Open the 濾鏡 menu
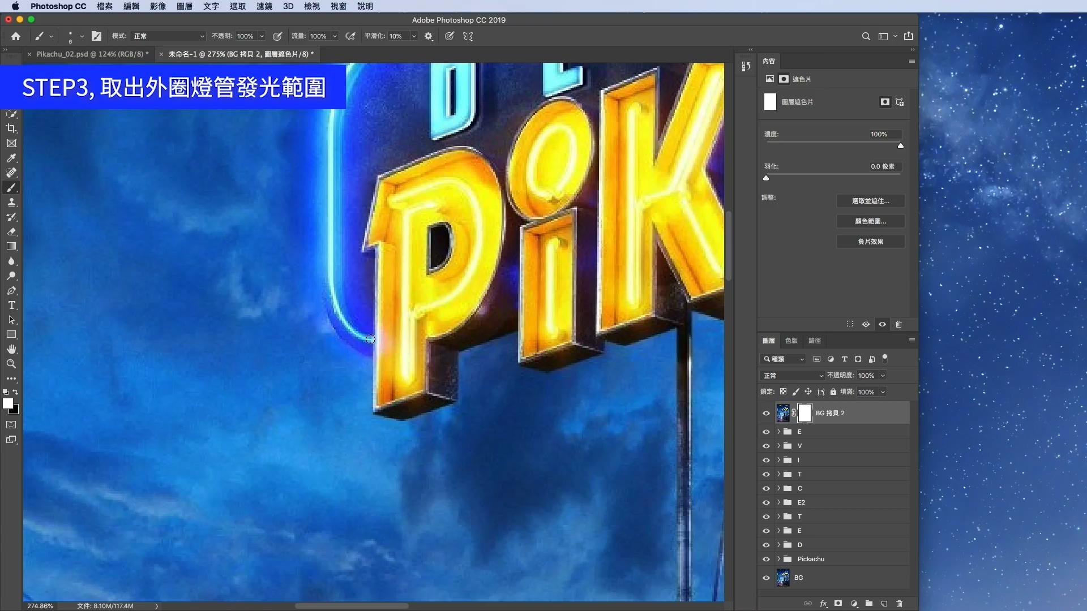 click(264, 6)
